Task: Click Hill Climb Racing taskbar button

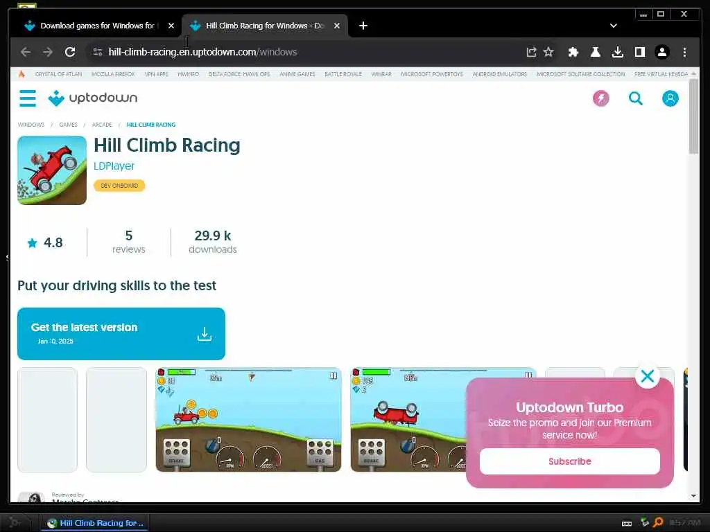Action: click(x=95, y=523)
